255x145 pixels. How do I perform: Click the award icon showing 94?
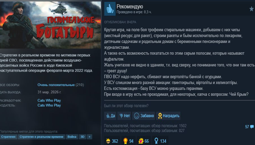coord(126,141)
